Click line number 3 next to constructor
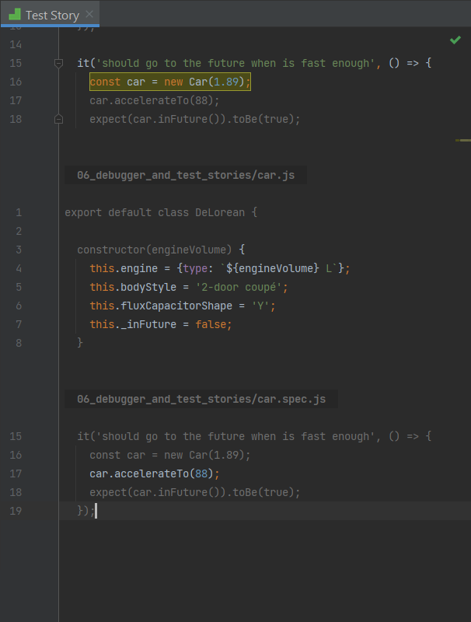 (19, 250)
